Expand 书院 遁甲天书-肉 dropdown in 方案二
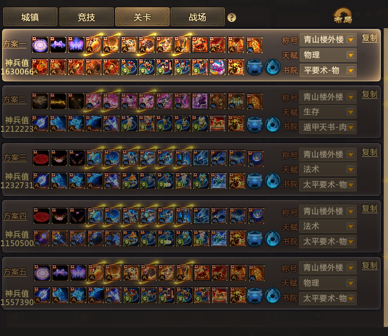 tap(328, 127)
